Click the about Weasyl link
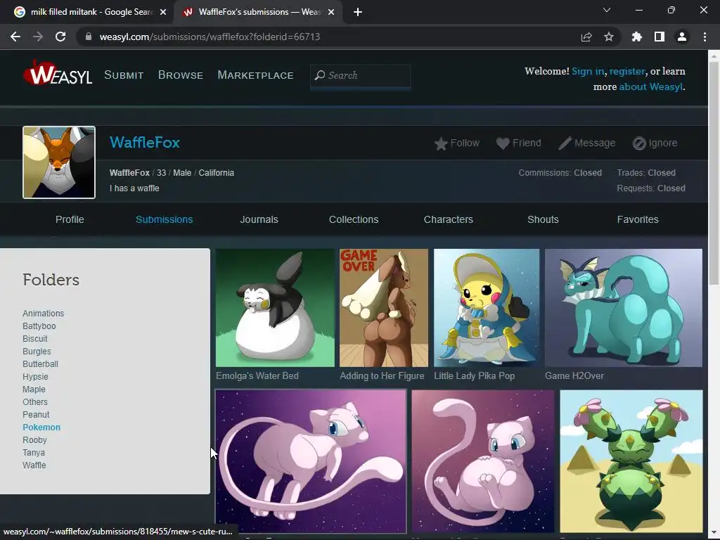Screen dimensions: 720x540 [650, 86]
